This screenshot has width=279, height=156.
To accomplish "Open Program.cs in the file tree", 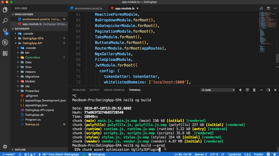I will [39, 120].
